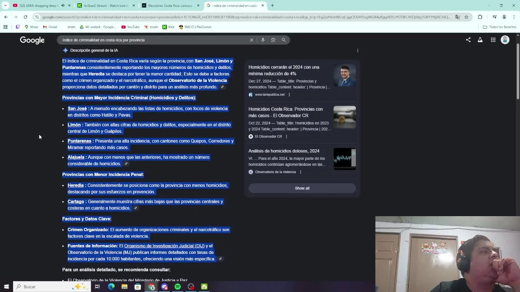Follow the Limón link in the list
This screenshot has height=292, width=520.
point(74,125)
